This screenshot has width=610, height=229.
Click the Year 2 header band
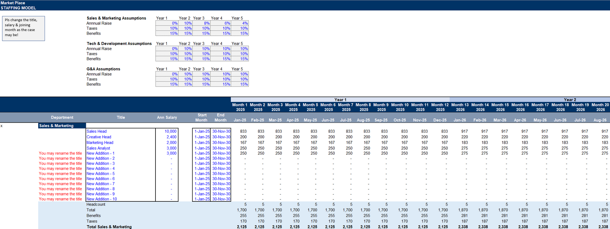(530, 99)
